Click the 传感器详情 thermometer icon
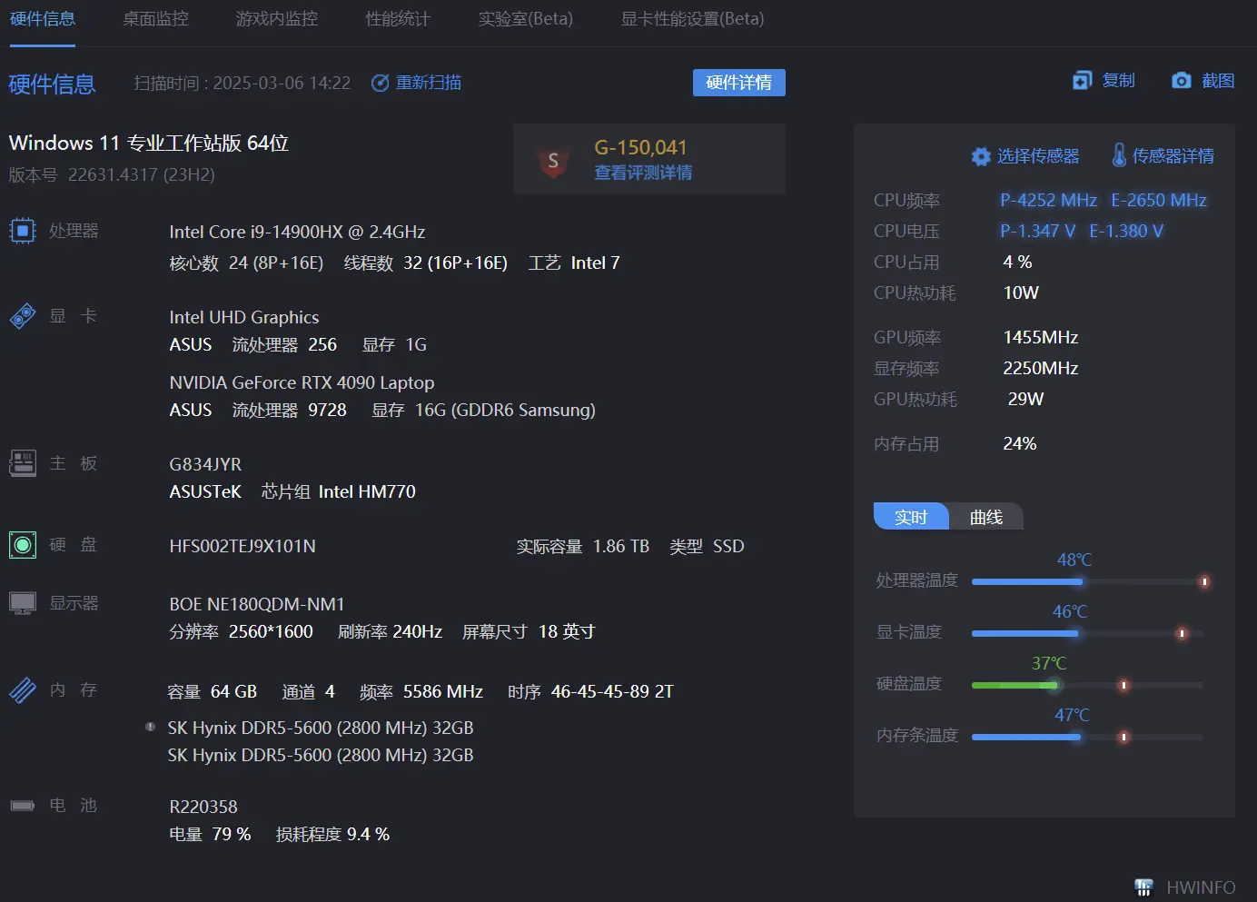 pyautogui.click(x=1119, y=155)
